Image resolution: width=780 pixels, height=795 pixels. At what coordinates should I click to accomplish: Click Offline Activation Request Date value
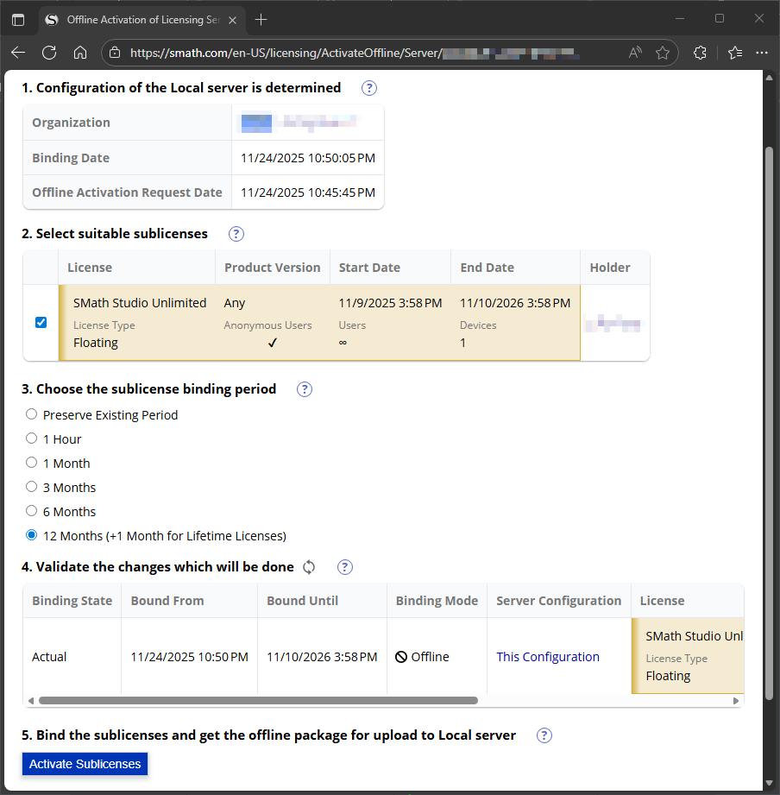(308, 192)
